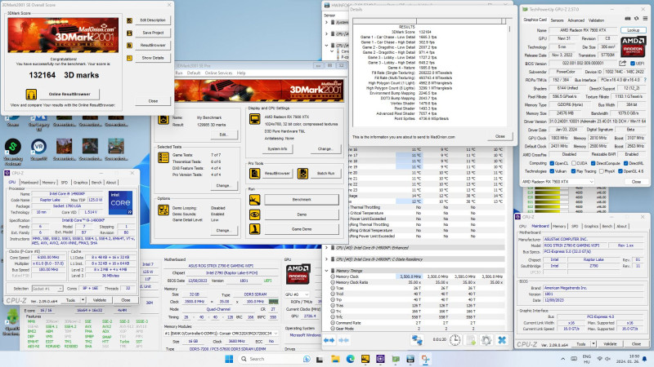Open the GPU selection dropdown in GPU-Z
This screenshot has height=367, width=654.
click(558, 182)
